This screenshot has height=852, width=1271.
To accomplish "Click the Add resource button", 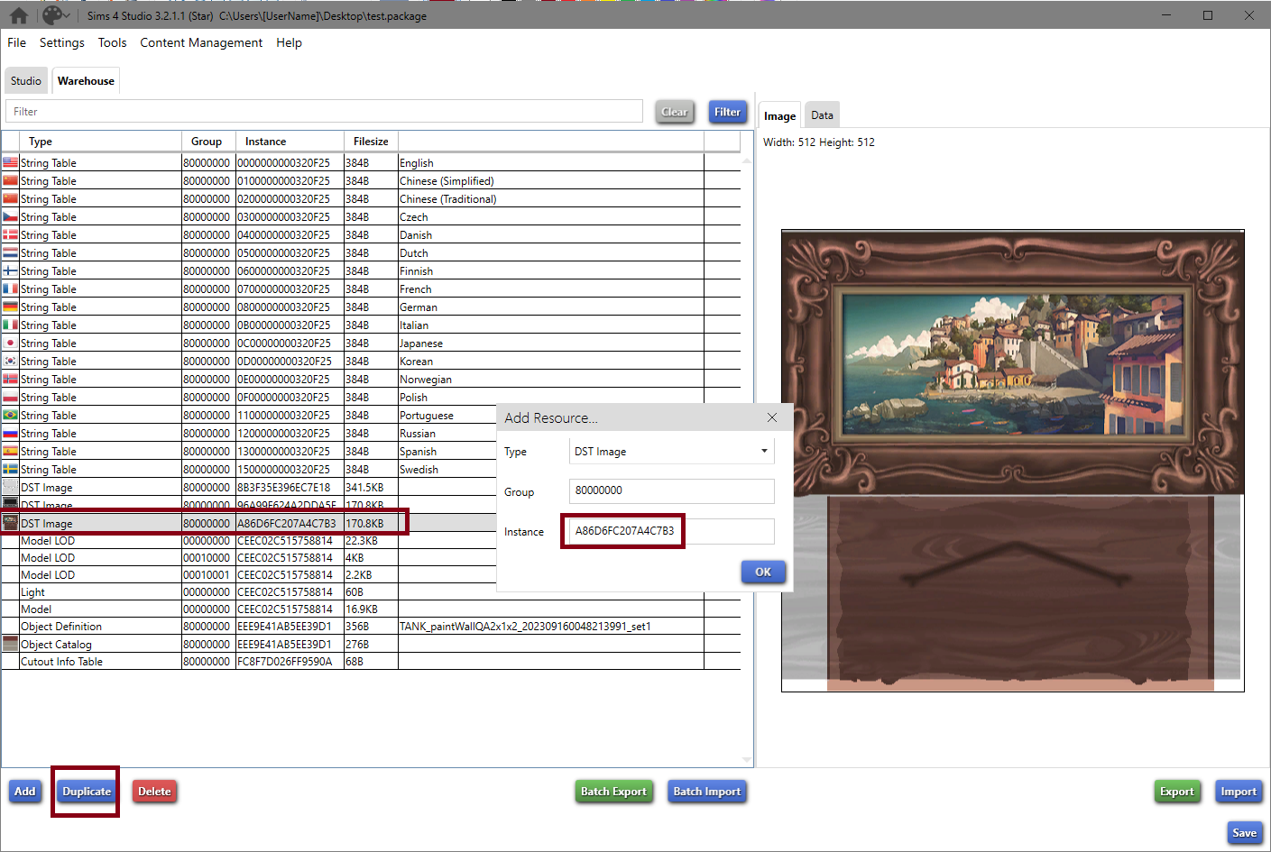I will (25, 792).
